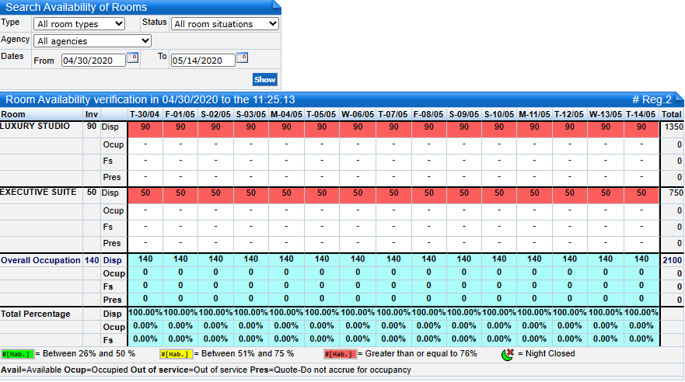685x382 pixels.
Task: Click the F-08/05 column header
Action: 428,114
